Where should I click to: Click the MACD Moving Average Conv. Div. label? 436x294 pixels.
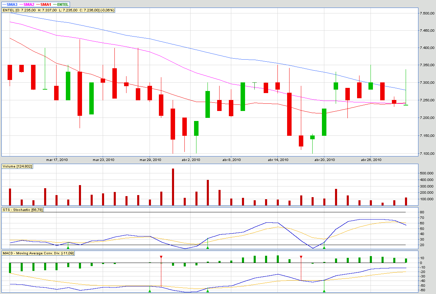(x=38, y=253)
